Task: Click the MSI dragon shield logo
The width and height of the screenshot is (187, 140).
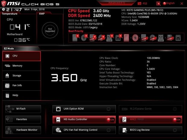Action: [x=4, y=4]
